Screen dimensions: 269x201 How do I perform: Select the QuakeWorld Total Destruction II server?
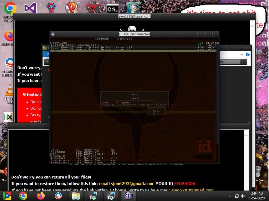[x=133, y=49]
